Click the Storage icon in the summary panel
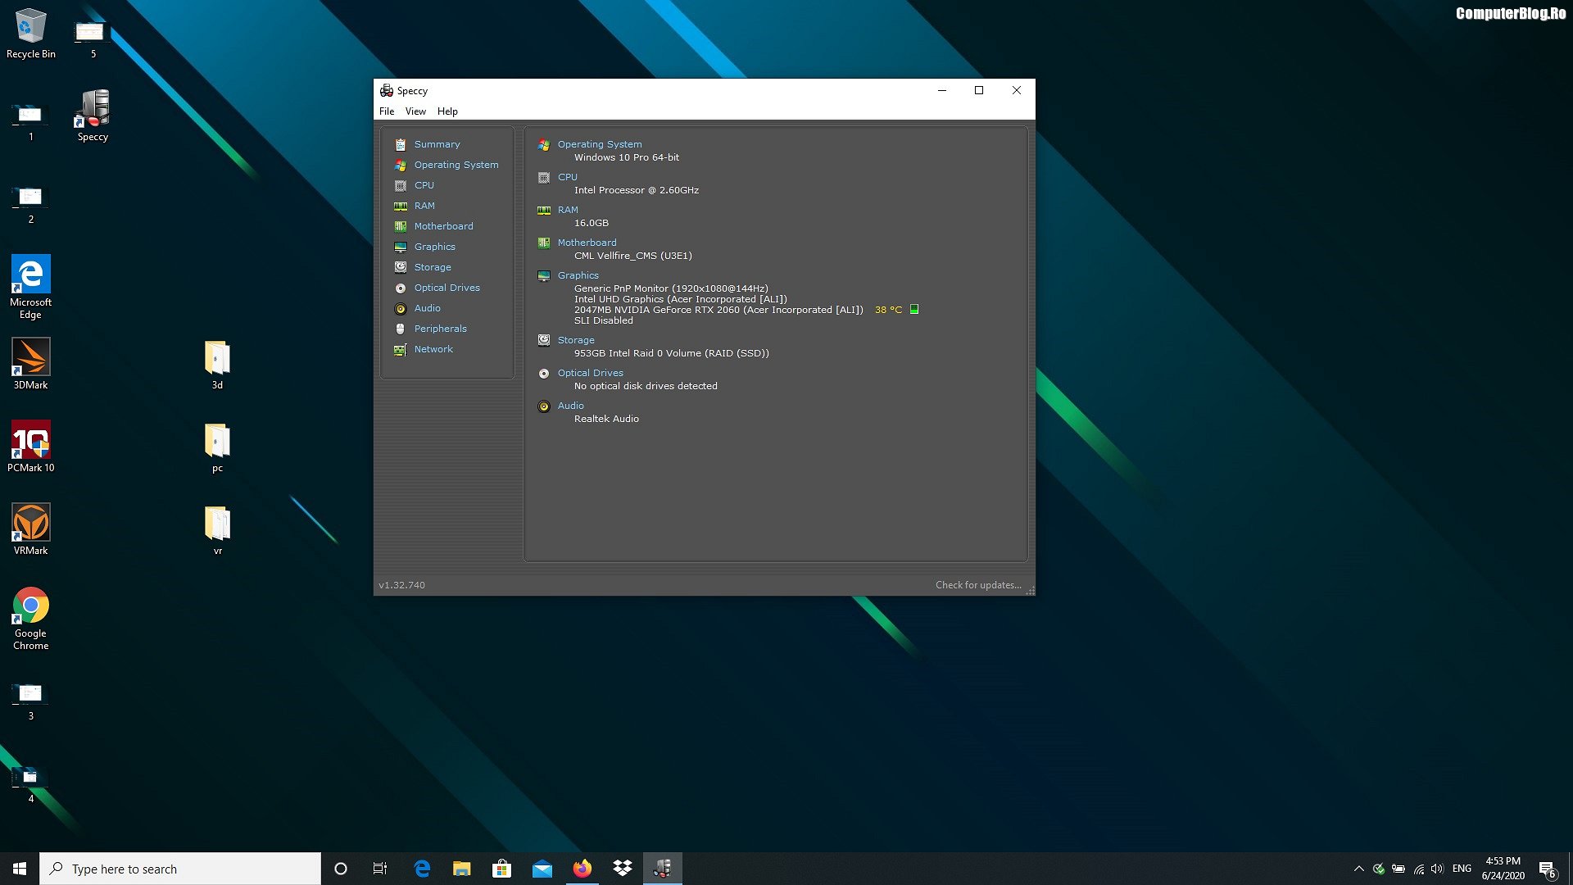The width and height of the screenshot is (1573, 885). tap(544, 340)
